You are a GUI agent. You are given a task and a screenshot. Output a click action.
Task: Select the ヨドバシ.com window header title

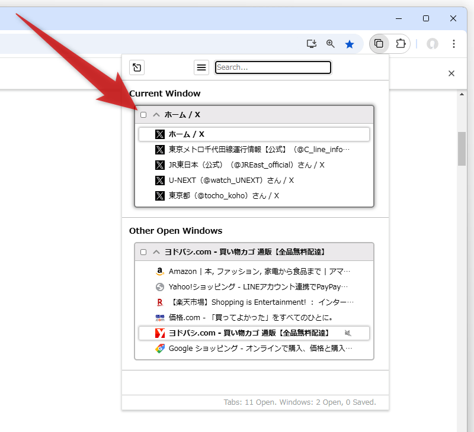click(x=245, y=252)
